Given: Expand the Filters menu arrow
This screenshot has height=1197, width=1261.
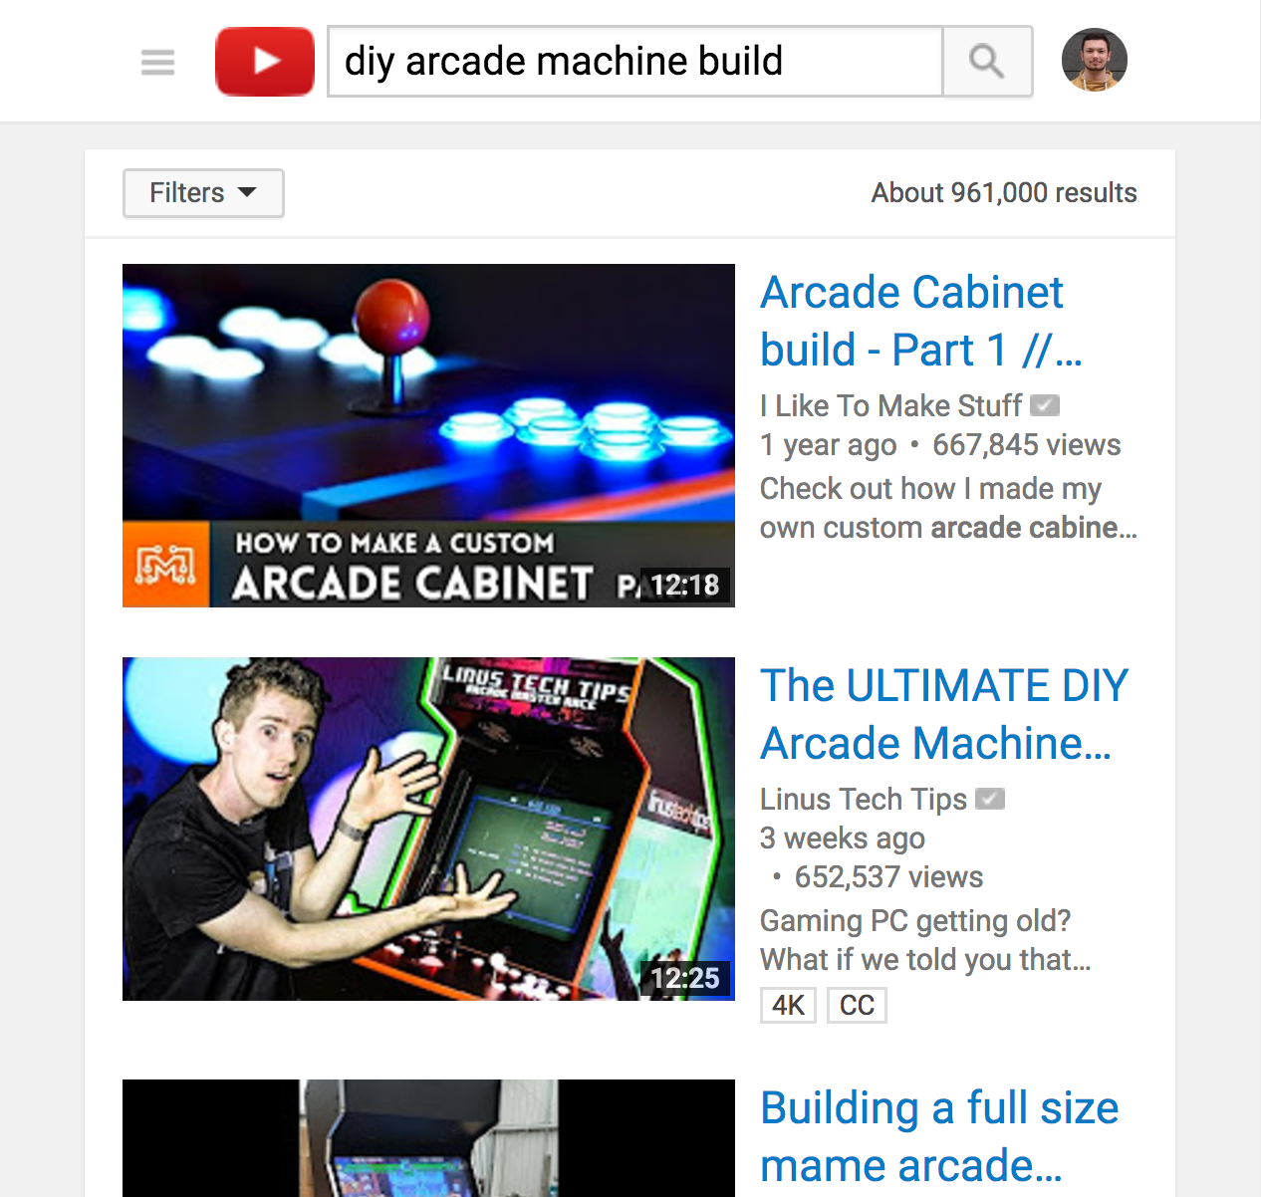Looking at the screenshot, I should click(247, 192).
